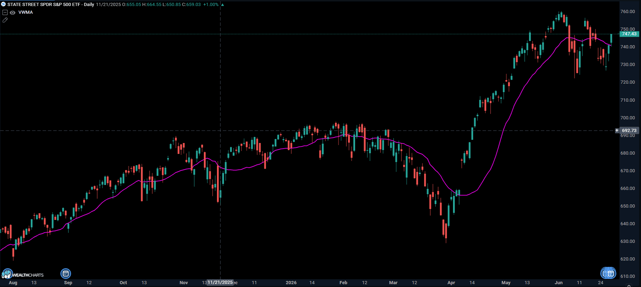The image size is (641, 287).
Task: Select the VWMA indicator label
Action: click(x=25, y=12)
